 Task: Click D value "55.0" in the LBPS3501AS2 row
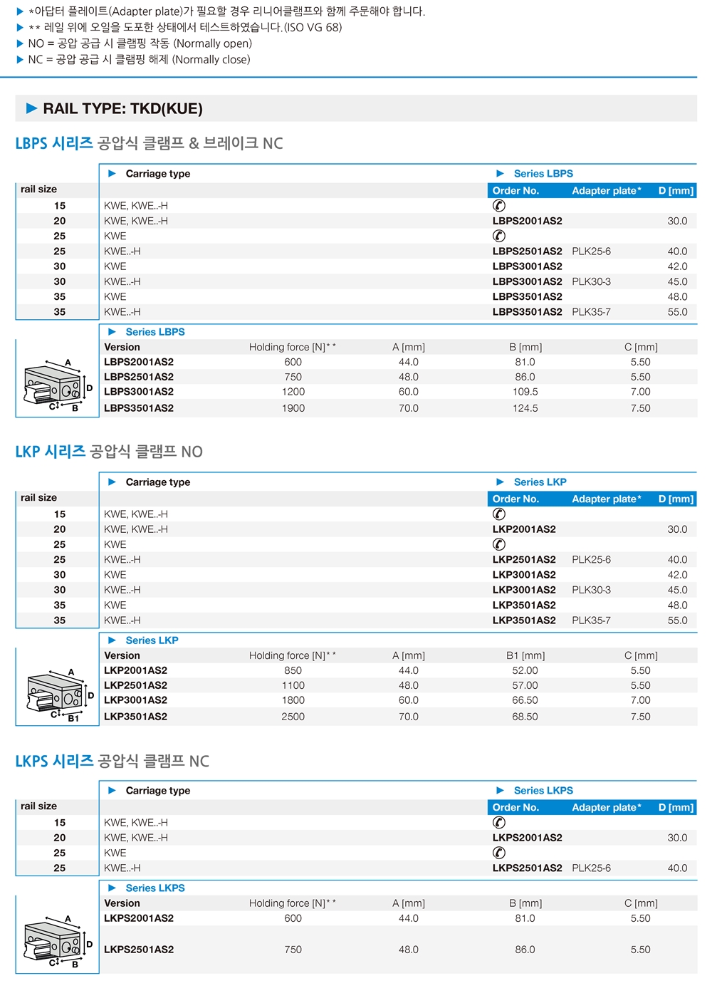click(678, 312)
